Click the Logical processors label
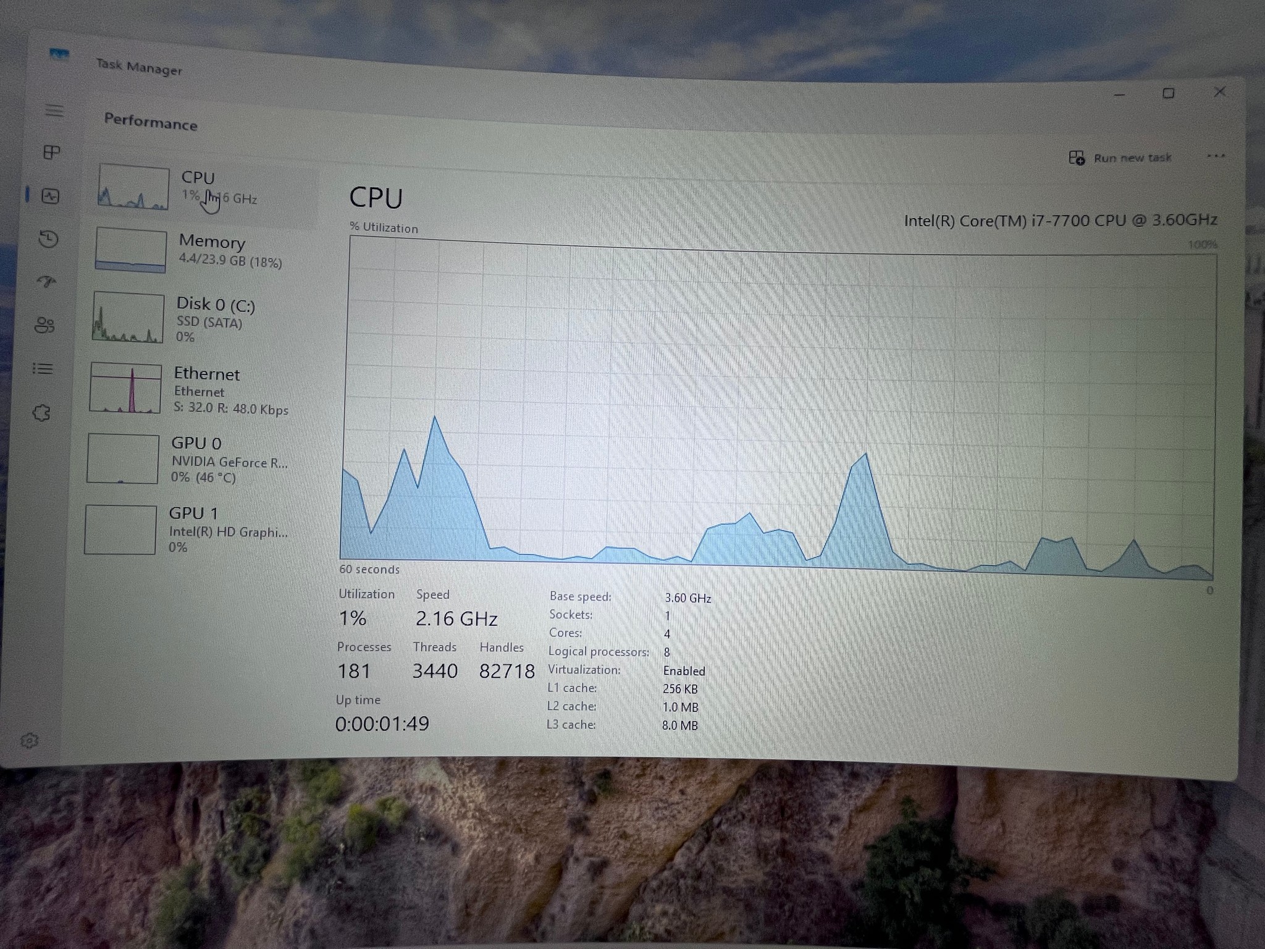 (599, 652)
